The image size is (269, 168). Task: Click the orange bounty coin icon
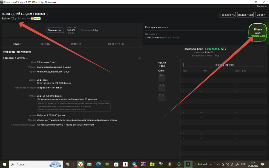[32, 19]
